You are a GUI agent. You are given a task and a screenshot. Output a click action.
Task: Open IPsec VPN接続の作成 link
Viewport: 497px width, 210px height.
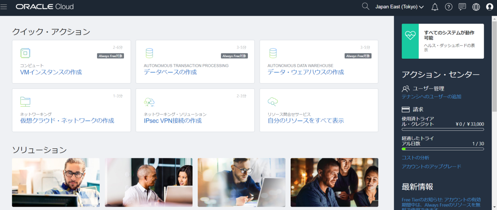pyautogui.click(x=173, y=121)
